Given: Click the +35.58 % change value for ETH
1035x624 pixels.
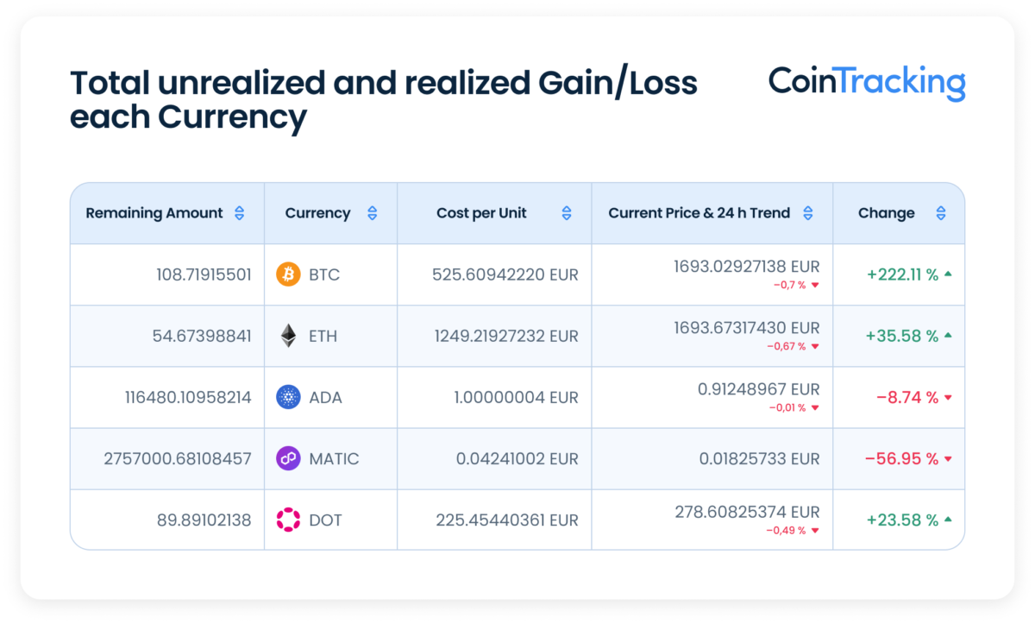Looking at the screenshot, I should (900, 336).
